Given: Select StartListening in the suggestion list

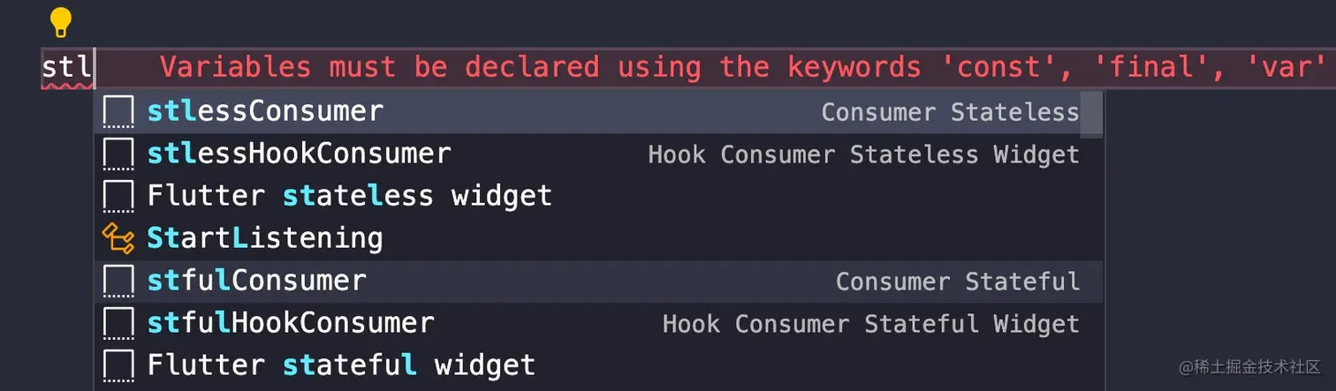Looking at the screenshot, I should pyautogui.click(x=265, y=238).
